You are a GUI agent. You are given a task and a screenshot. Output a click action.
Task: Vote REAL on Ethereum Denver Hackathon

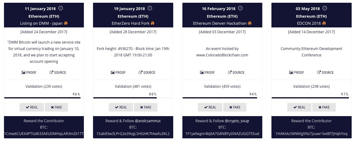210,107
